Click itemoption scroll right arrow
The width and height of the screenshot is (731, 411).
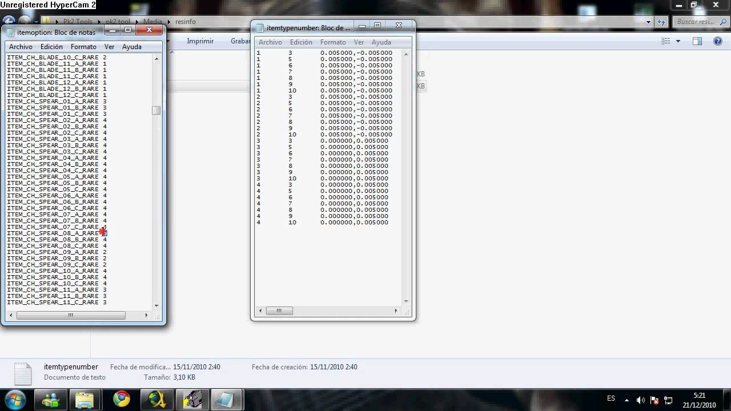[x=146, y=315]
